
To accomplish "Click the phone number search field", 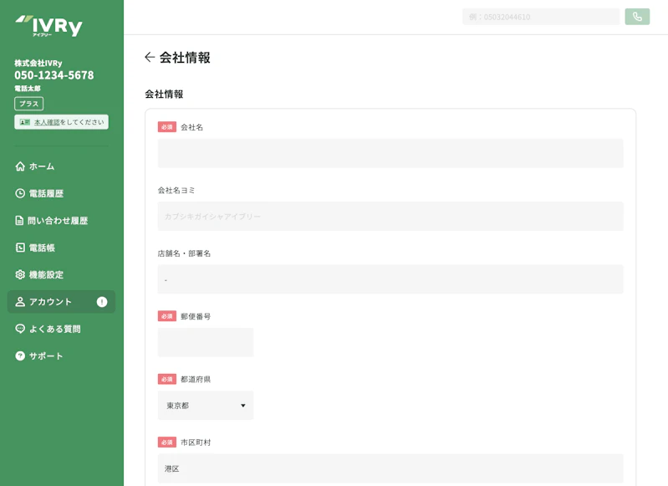I will click(541, 17).
